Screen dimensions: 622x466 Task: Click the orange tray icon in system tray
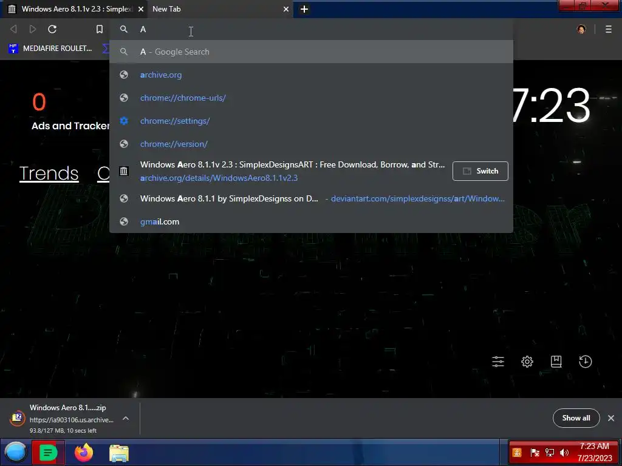[516, 452]
